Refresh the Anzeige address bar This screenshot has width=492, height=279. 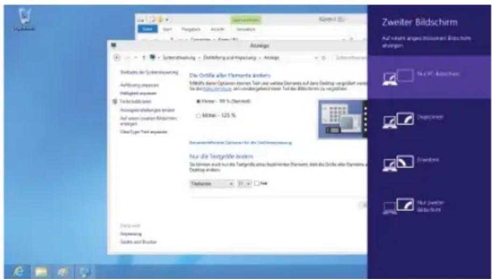(324, 58)
